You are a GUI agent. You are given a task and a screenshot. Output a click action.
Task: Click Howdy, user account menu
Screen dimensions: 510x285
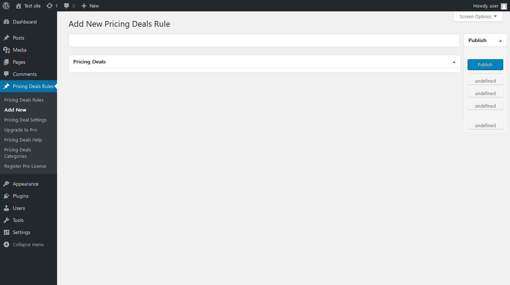(490, 6)
